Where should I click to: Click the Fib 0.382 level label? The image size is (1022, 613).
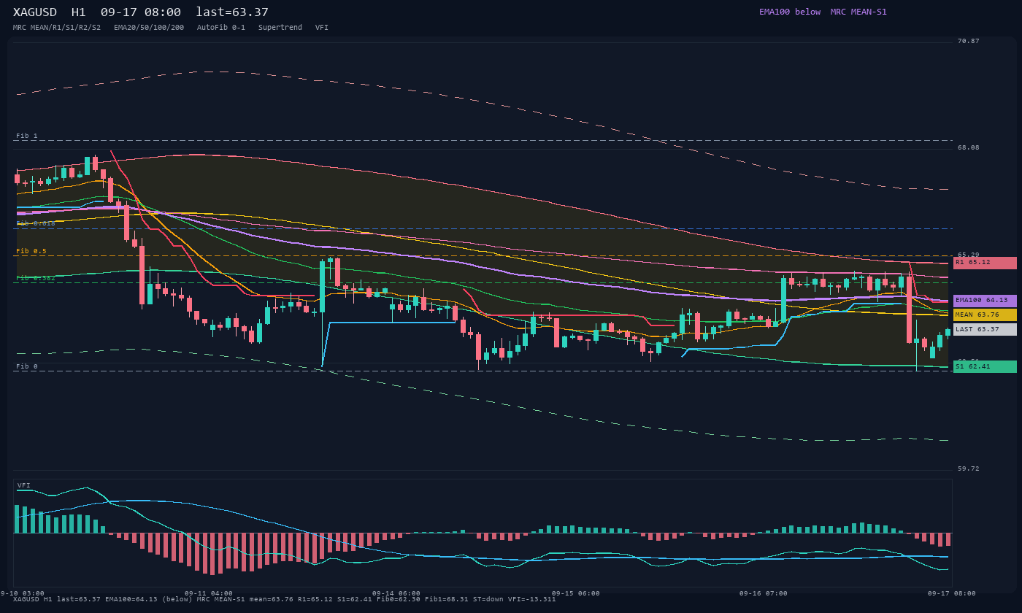pyautogui.click(x=36, y=278)
